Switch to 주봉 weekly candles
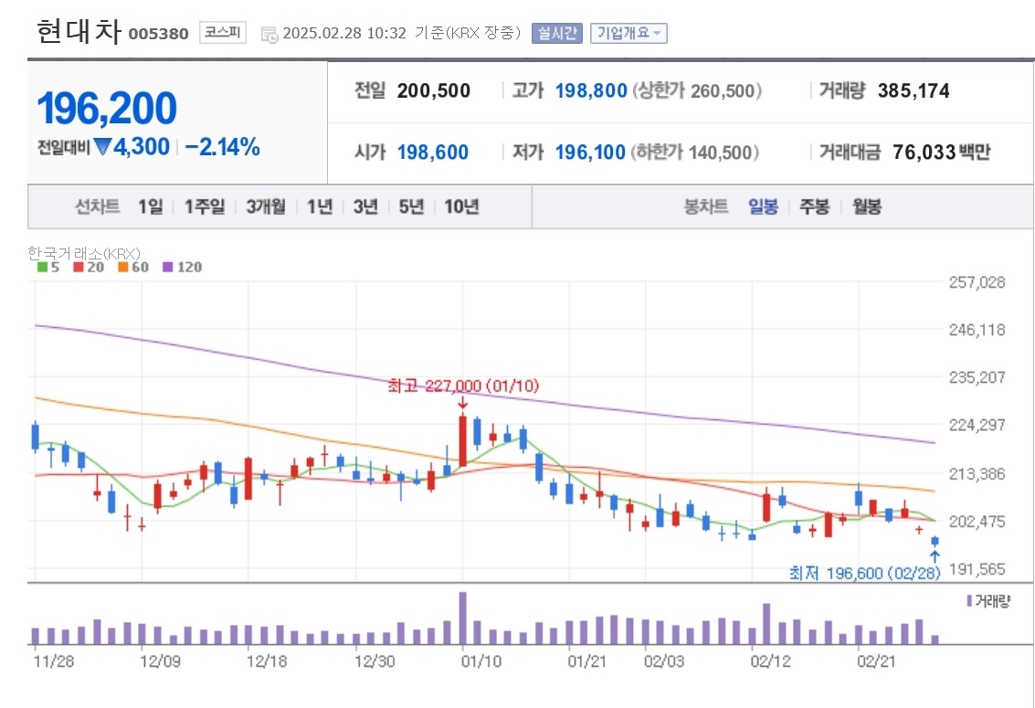Viewport: 1035px width, 708px height. coord(815,207)
